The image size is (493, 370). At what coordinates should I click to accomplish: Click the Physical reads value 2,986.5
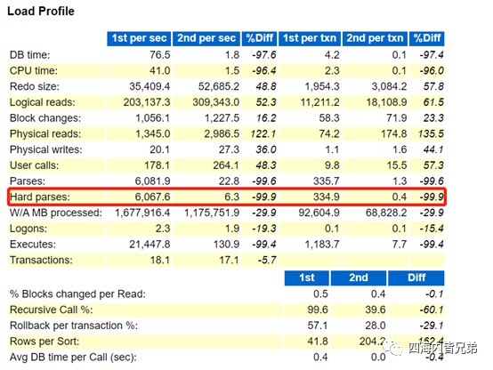(x=222, y=134)
